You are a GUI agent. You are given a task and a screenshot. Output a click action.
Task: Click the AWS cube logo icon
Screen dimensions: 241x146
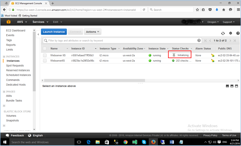pos(9,22)
